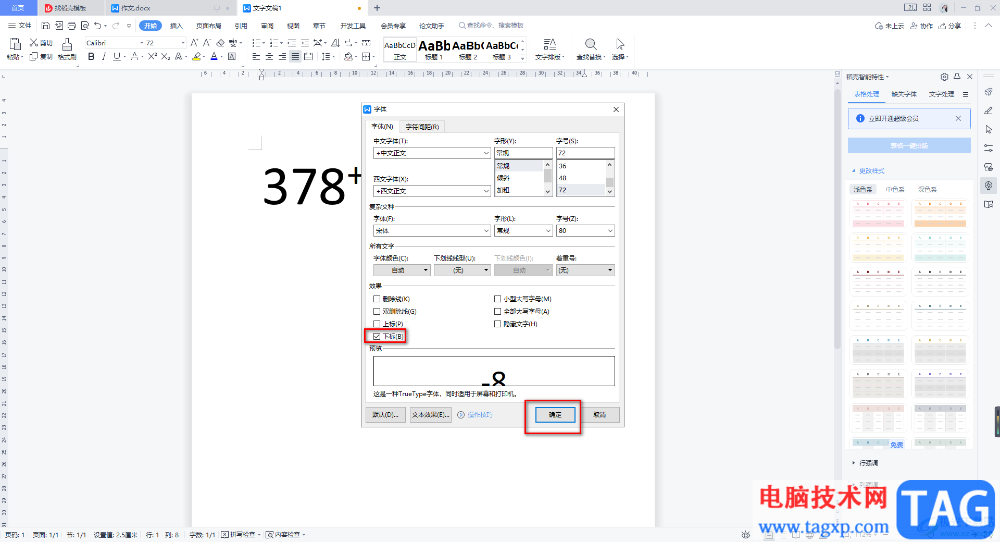Open the 操作技巧 tips link

point(480,415)
